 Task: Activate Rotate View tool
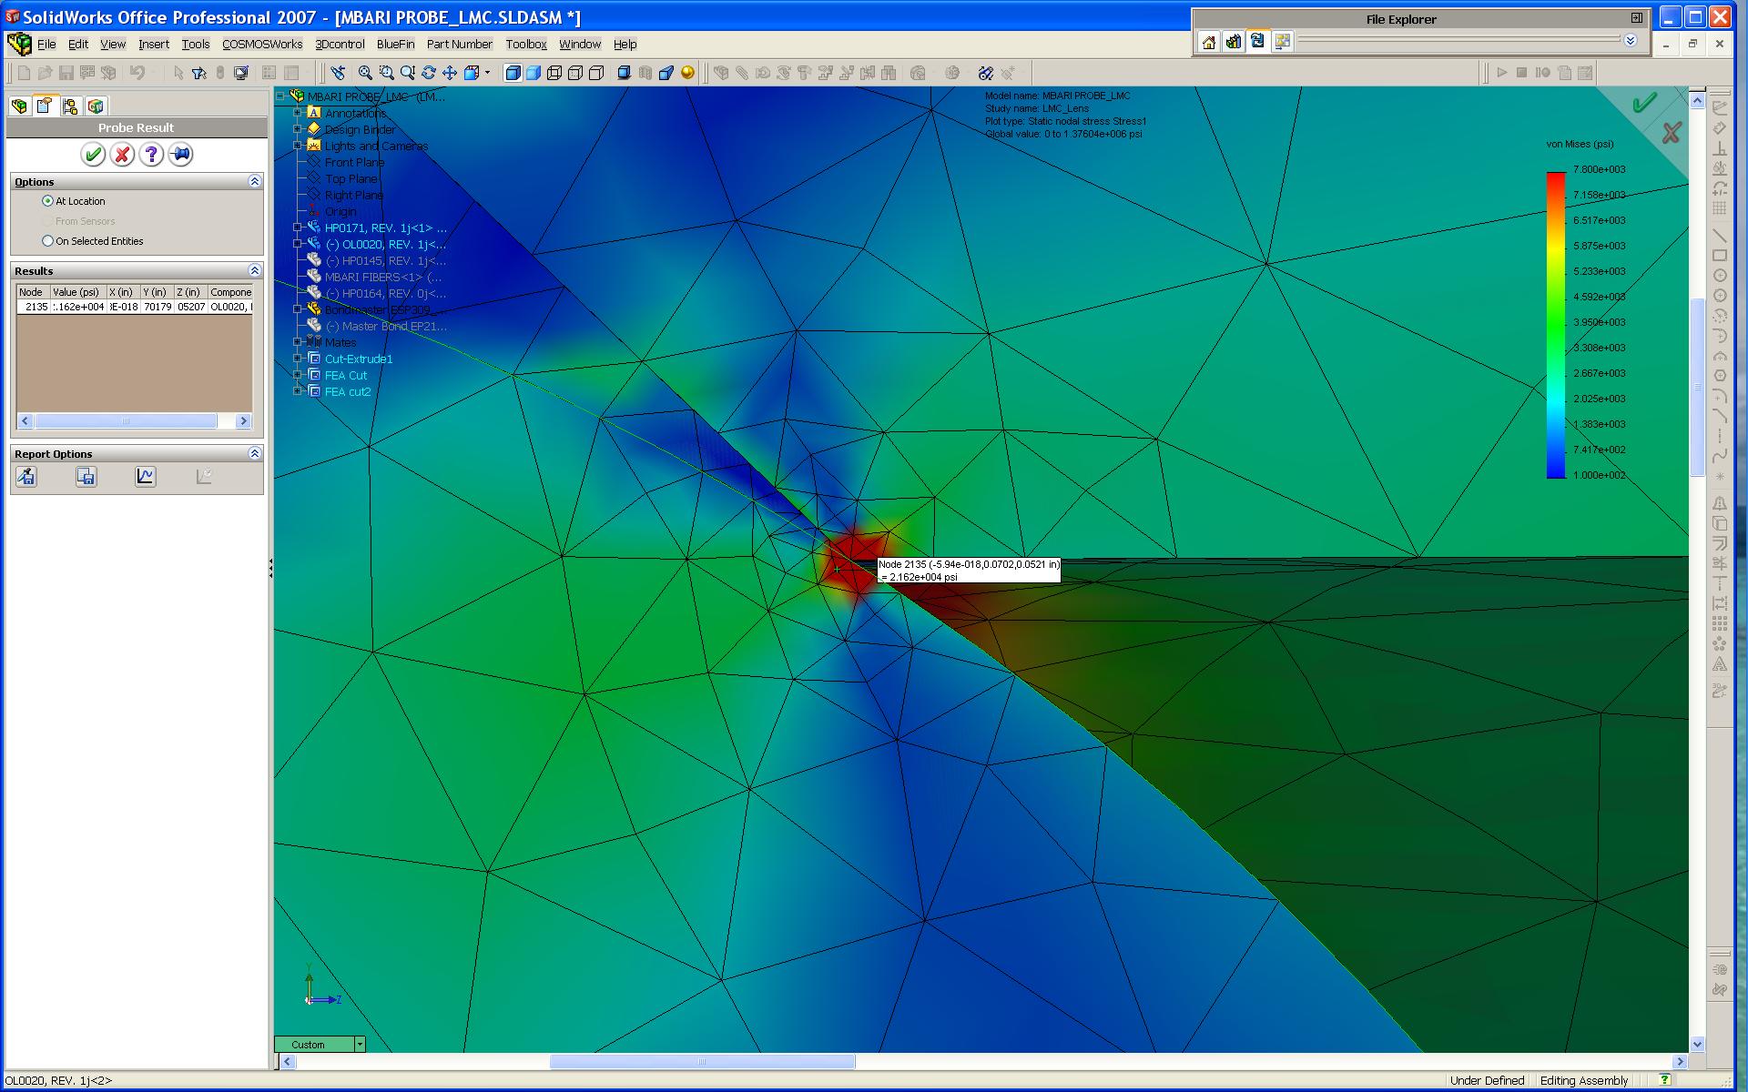pos(428,73)
